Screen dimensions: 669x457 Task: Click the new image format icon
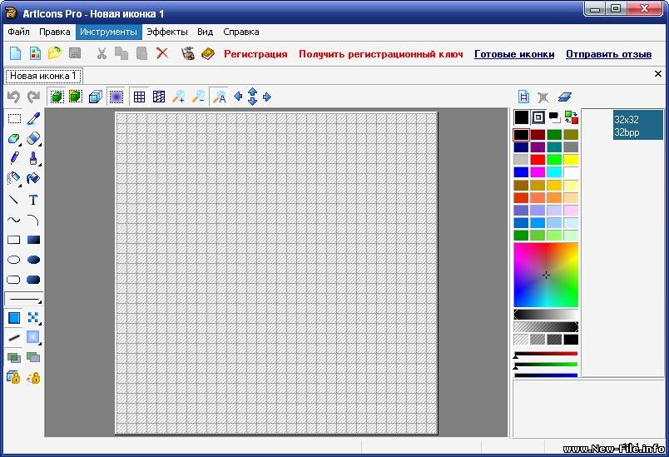523,97
